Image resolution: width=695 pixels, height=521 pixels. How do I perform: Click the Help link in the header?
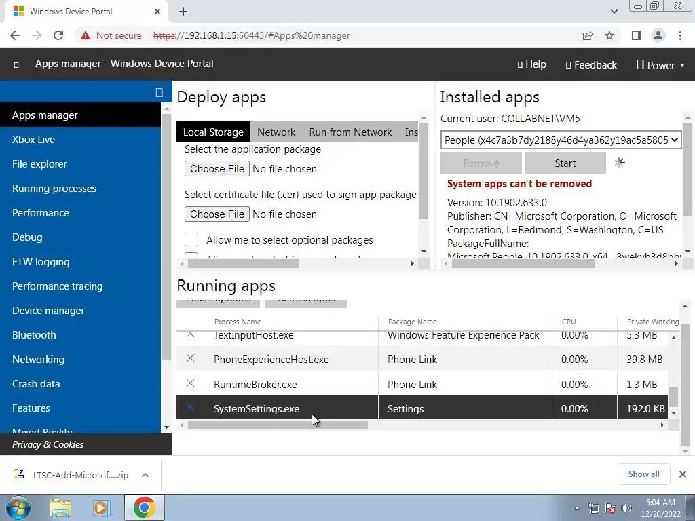point(532,64)
